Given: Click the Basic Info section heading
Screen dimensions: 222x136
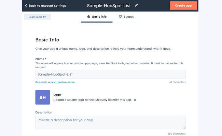Looking at the screenshot, I should pos(47,40).
